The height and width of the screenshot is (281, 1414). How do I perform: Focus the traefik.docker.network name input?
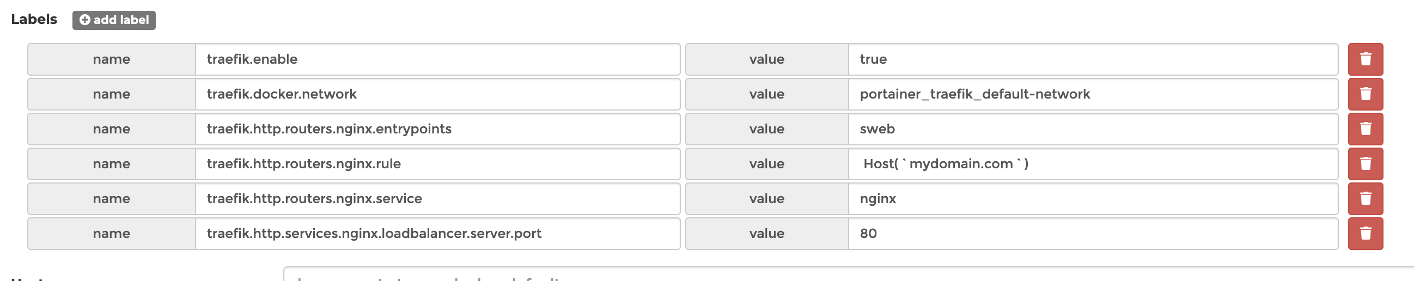click(437, 94)
